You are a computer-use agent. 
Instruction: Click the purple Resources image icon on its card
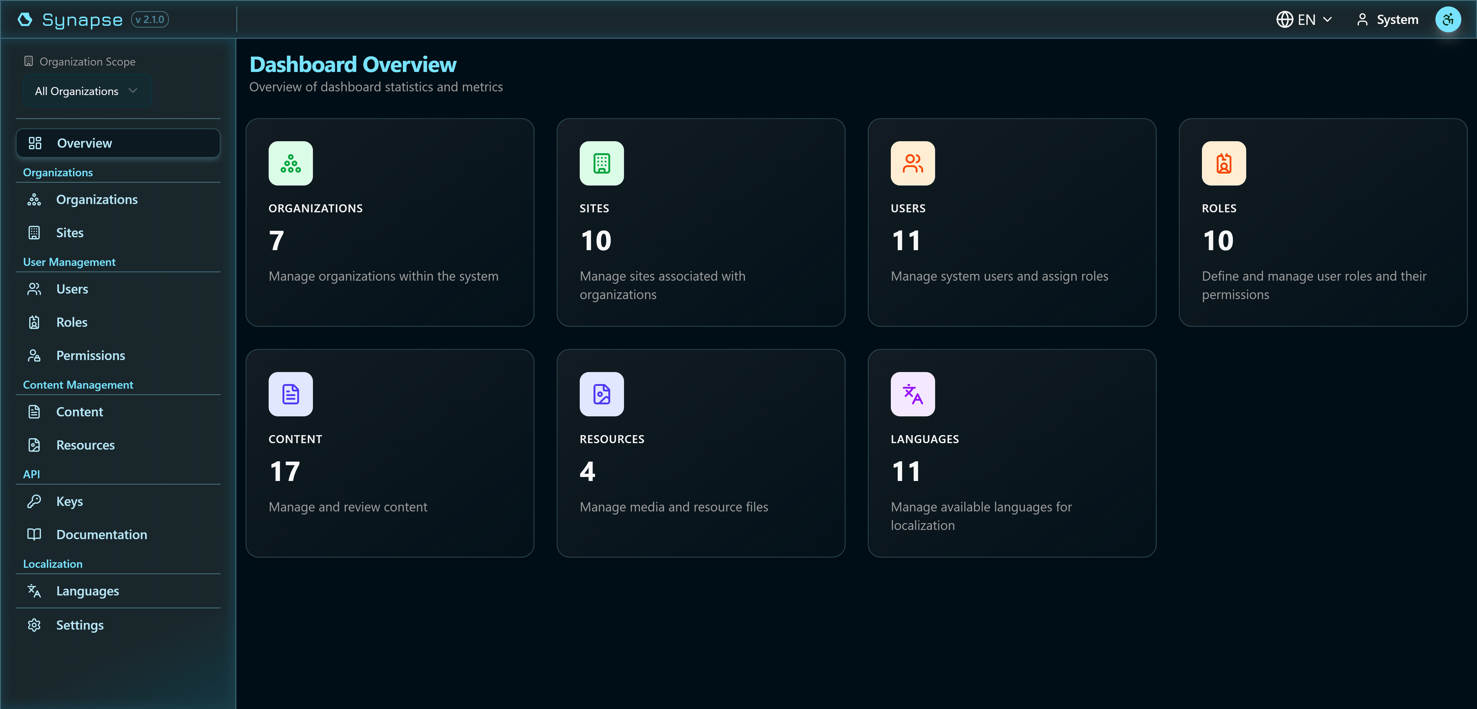pyautogui.click(x=602, y=394)
